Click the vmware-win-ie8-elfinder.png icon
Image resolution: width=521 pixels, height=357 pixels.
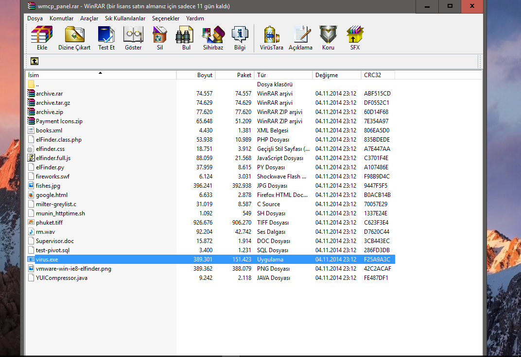pyautogui.click(x=31, y=269)
